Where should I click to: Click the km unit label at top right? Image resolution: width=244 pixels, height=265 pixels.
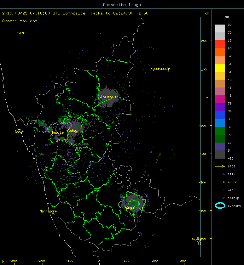pyautogui.click(x=207, y=13)
